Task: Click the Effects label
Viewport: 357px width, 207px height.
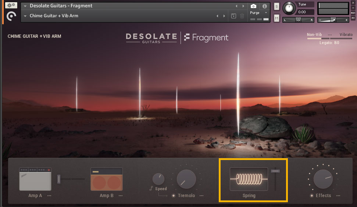Action: click(323, 196)
